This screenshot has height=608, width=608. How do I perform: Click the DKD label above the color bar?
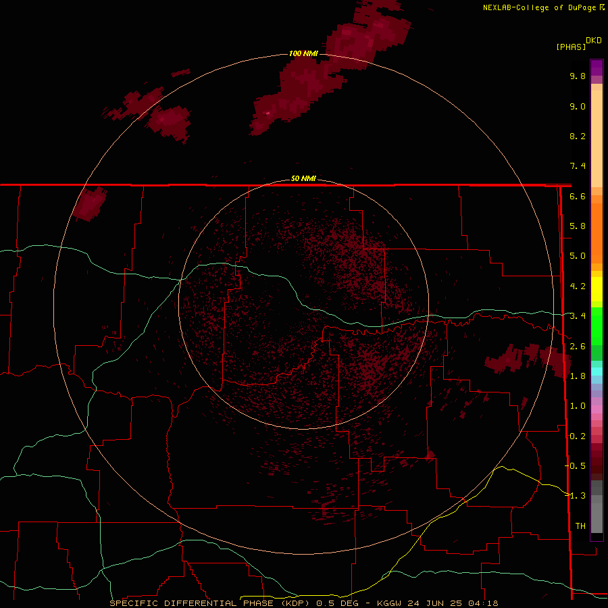pos(594,41)
